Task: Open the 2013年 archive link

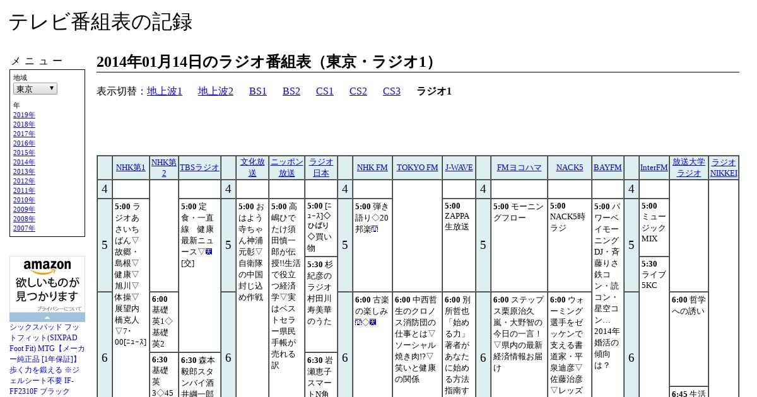Action: coord(24,171)
